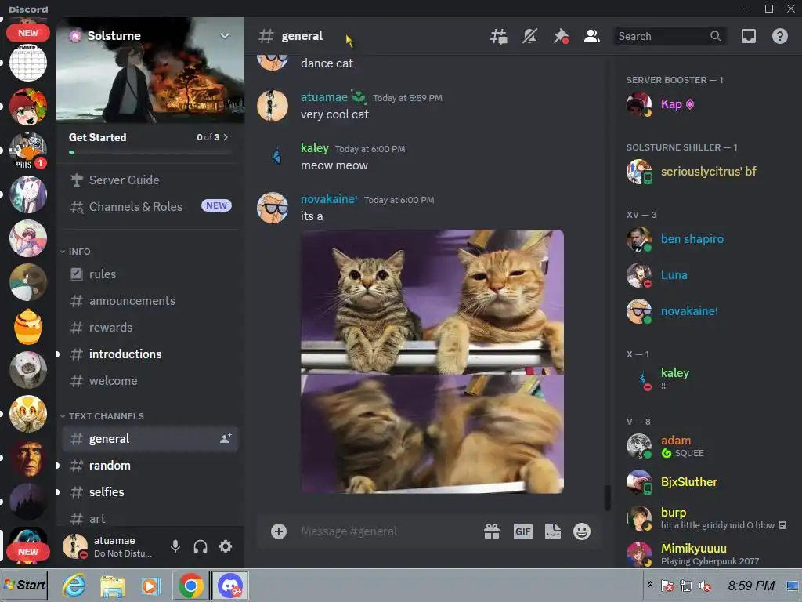This screenshot has height=602, width=802.
Task: Toggle notification settings bell icon
Action: click(530, 36)
